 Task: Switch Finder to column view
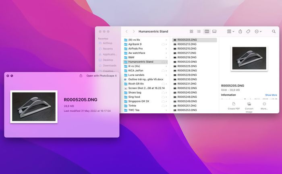coord(207,31)
